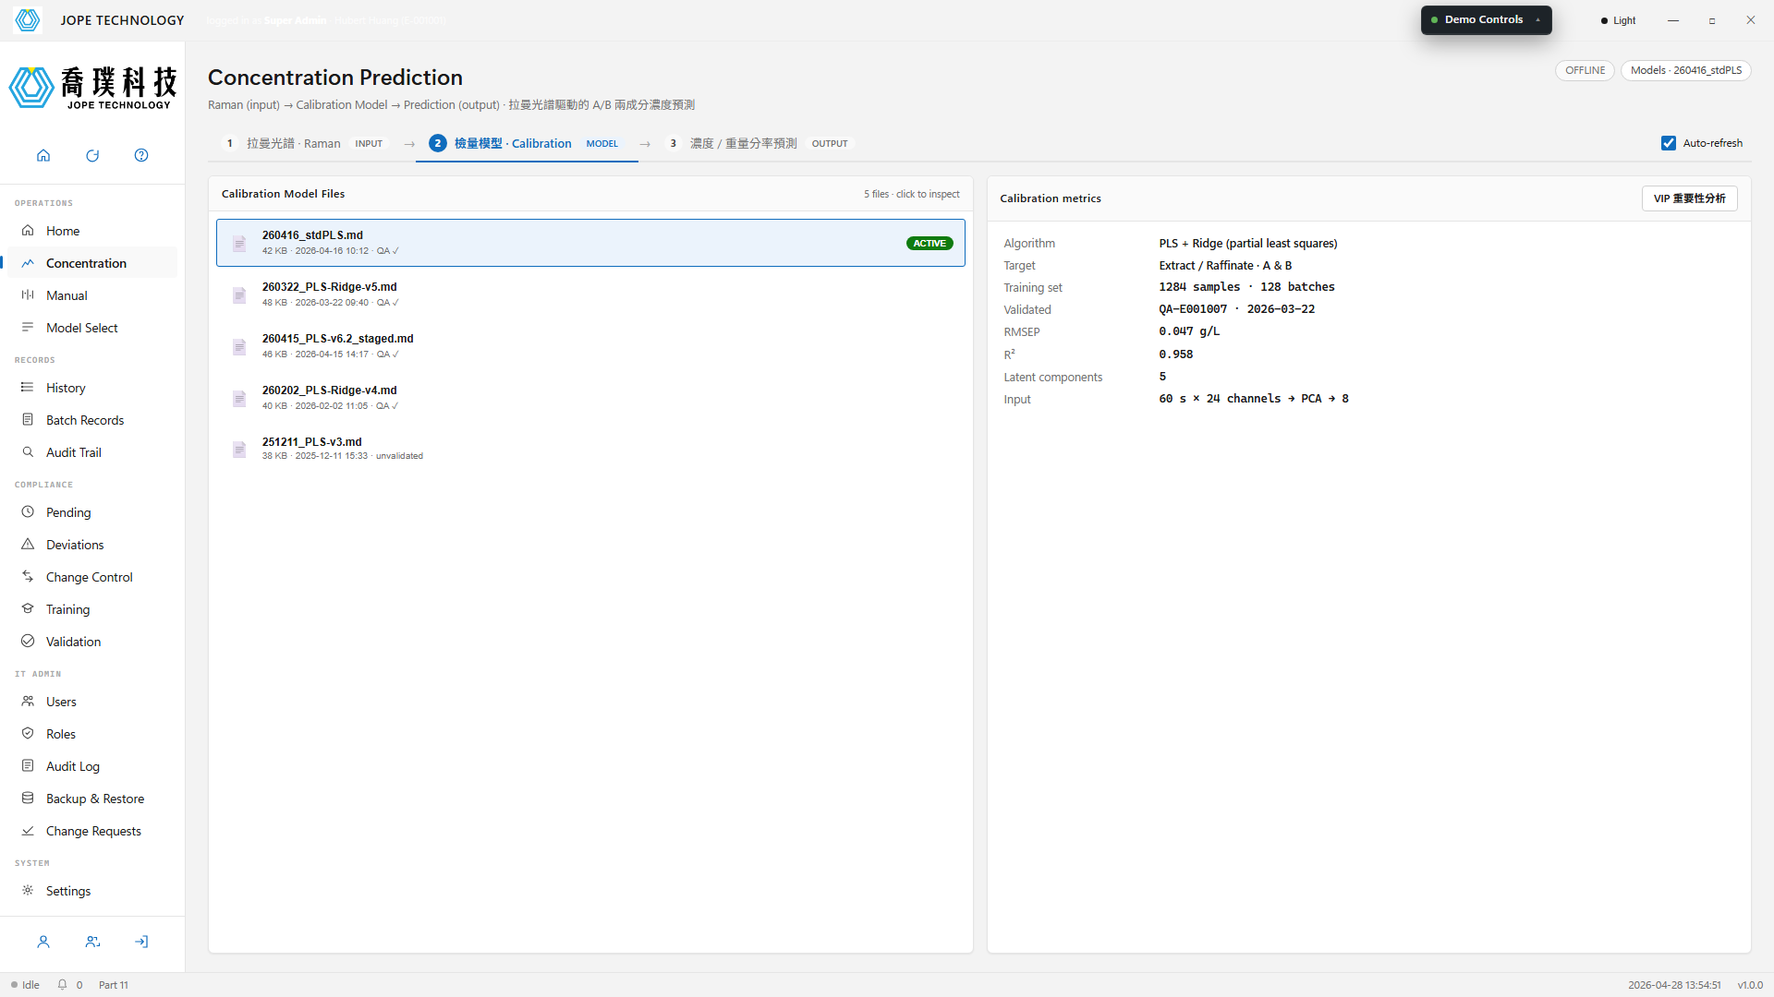
Task: Click the RMSEP value 0.047 g/L
Action: pos(1189,331)
